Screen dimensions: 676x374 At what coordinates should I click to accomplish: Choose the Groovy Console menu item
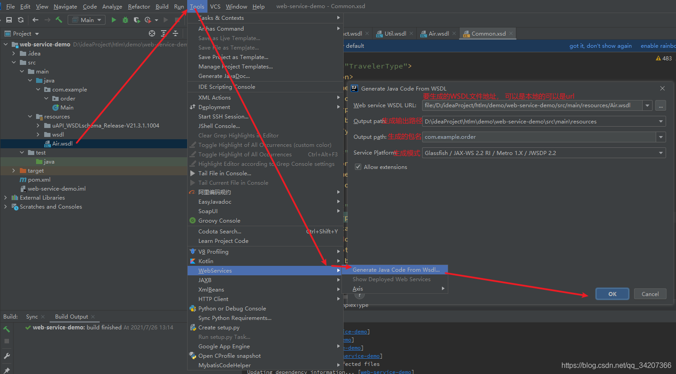(265, 220)
